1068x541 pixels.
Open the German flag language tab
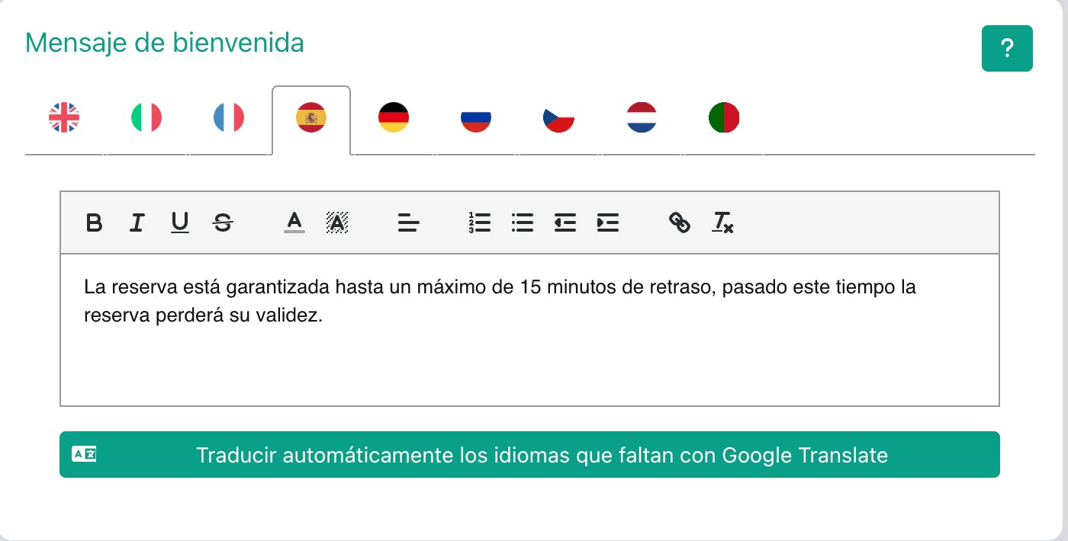[x=394, y=118]
